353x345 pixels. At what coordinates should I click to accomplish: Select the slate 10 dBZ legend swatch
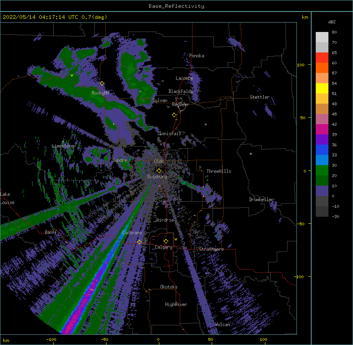[322, 191]
